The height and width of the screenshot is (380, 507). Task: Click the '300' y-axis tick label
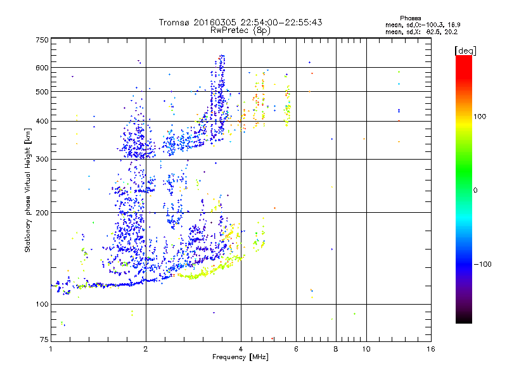42,159
